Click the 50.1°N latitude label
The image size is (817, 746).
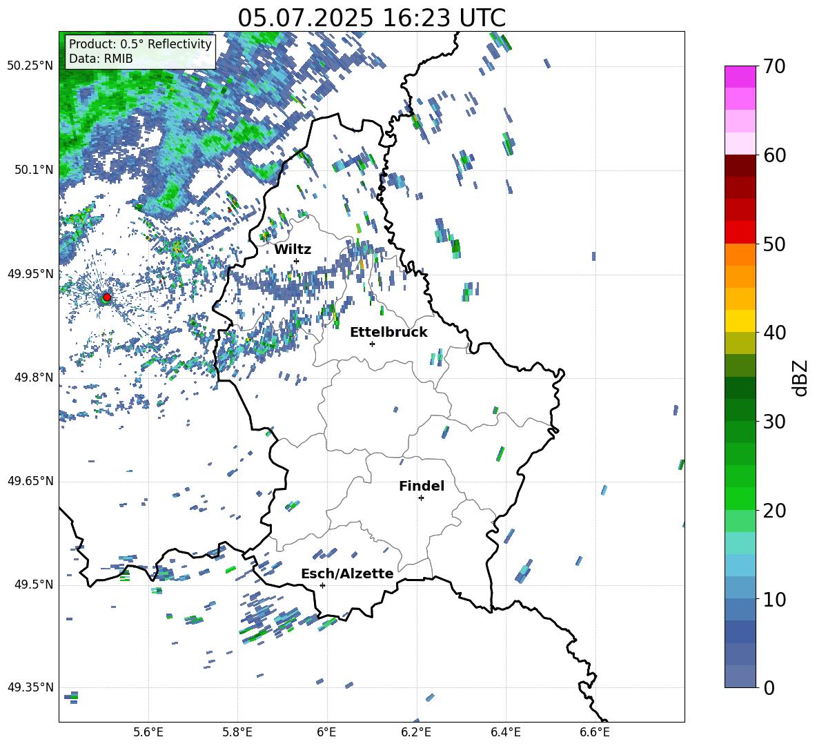coord(34,170)
